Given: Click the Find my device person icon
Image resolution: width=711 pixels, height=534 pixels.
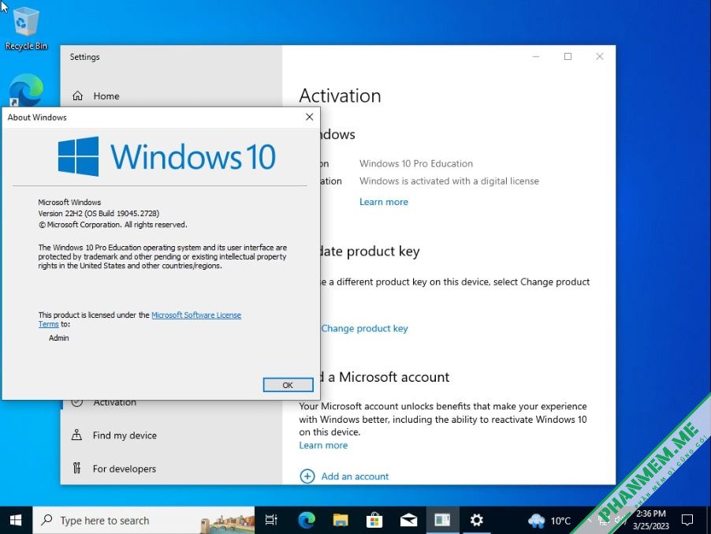Looking at the screenshot, I should pos(76,435).
